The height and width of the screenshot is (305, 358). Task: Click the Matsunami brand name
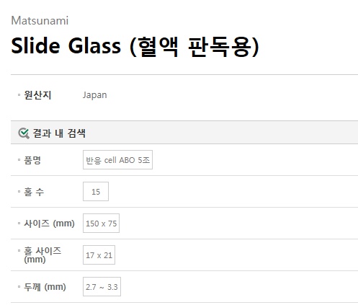pos(40,20)
